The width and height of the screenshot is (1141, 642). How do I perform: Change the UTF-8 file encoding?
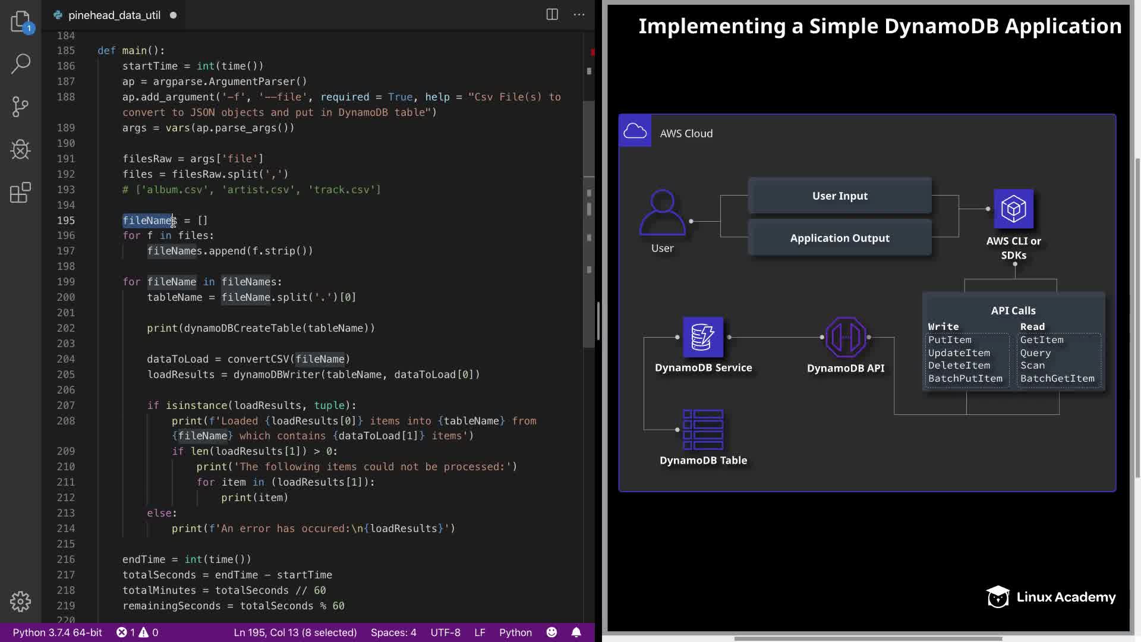coord(445,632)
